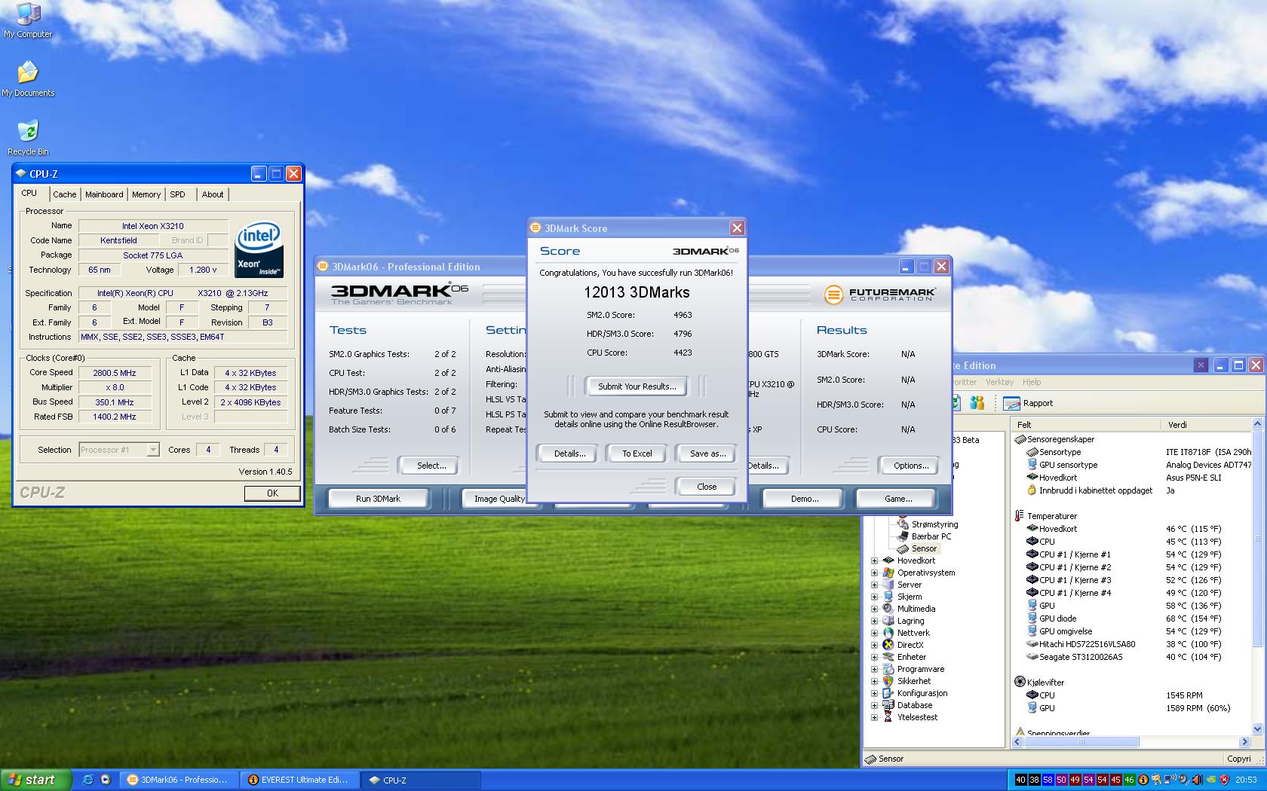Image resolution: width=1267 pixels, height=791 pixels.
Task: Click To Excel button
Action: coord(637,454)
